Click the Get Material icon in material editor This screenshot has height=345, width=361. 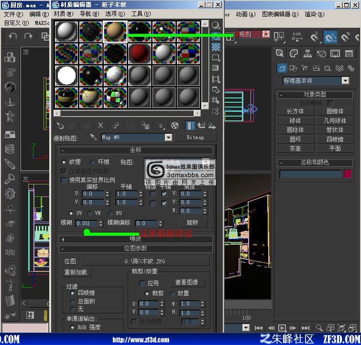[60, 126]
